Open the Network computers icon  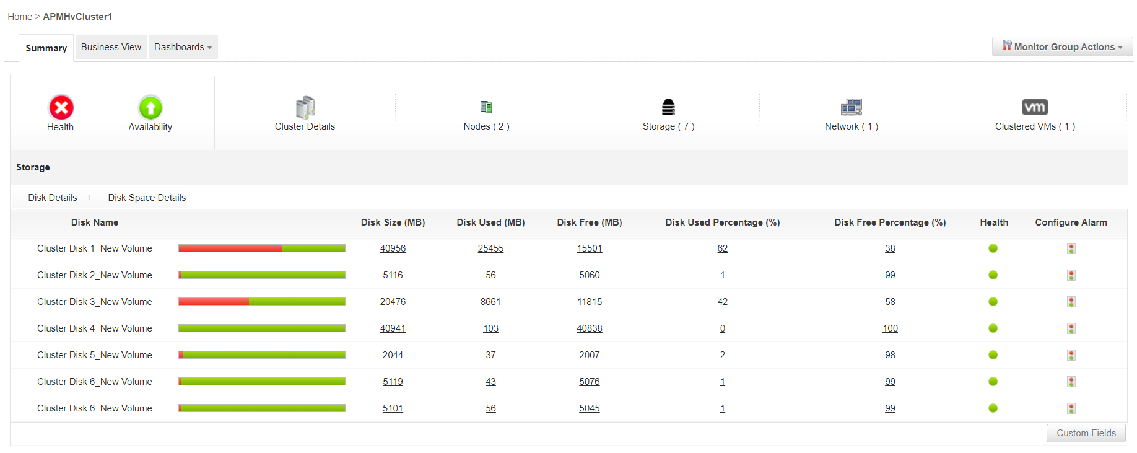852,107
